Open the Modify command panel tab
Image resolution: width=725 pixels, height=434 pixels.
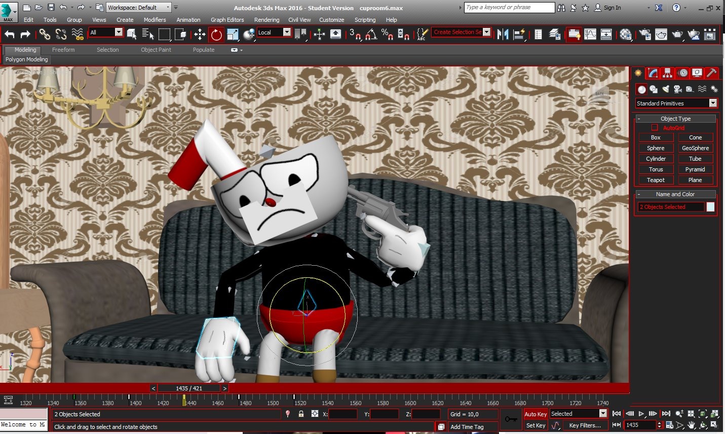point(653,73)
